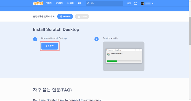Click the user profile avatar
The width and height of the screenshot is (191, 101).
pyautogui.click(x=142, y=3)
